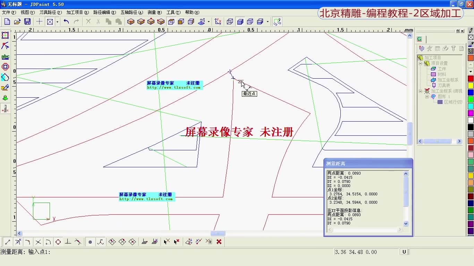The height and width of the screenshot is (266, 474).
Task: Collapse the 项目设置 tree branch
Action: [x=421, y=63]
